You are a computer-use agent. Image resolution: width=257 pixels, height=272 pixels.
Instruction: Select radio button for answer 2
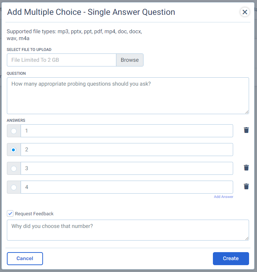point(14,150)
